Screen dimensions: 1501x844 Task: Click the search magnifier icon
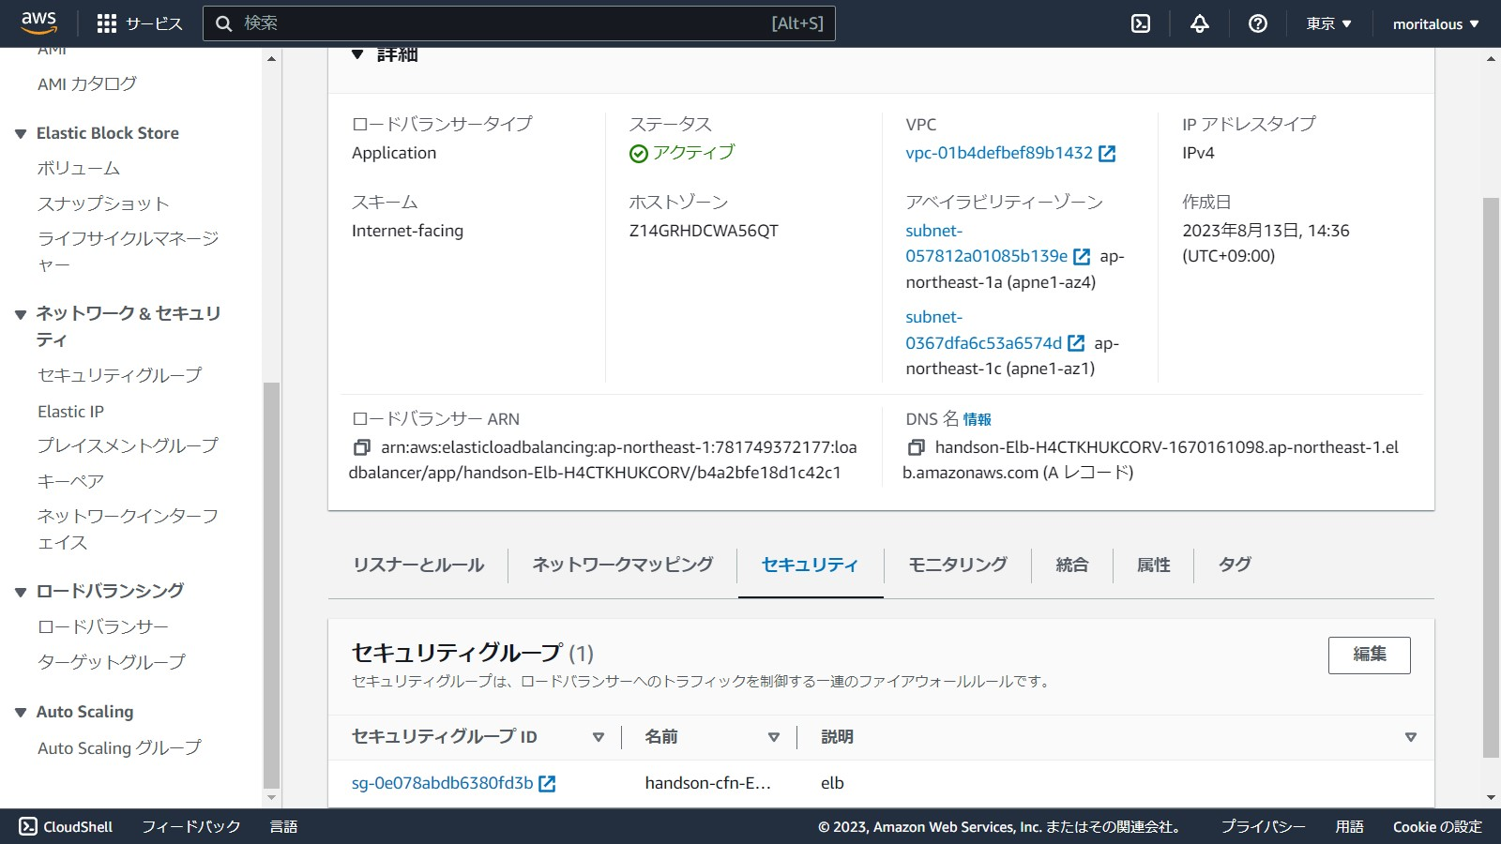[223, 23]
